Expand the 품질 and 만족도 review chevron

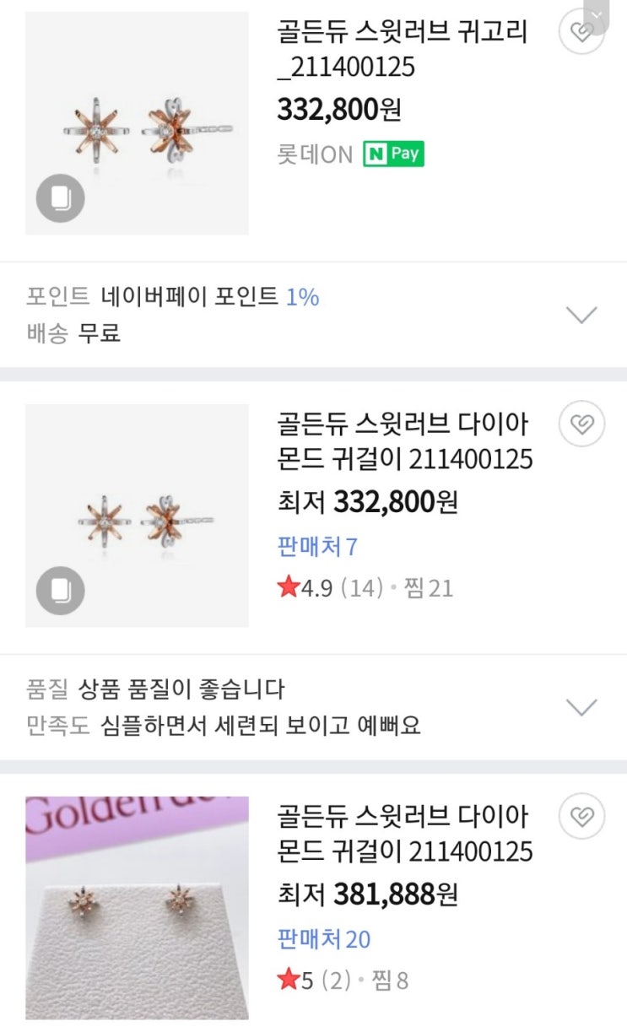point(581,707)
